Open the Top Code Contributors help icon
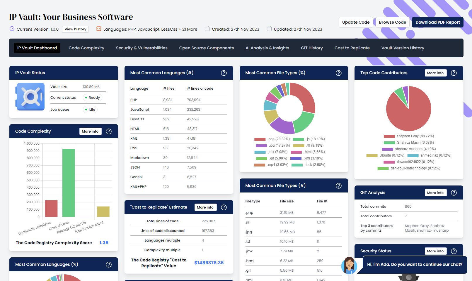Viewport: 472px width, 281px height. pos(454,73)
